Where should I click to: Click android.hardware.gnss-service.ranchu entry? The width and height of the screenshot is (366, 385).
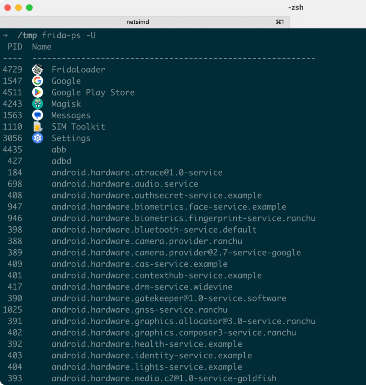pos(139,310)
